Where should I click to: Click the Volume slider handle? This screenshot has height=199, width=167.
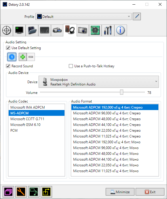point(122,92)
